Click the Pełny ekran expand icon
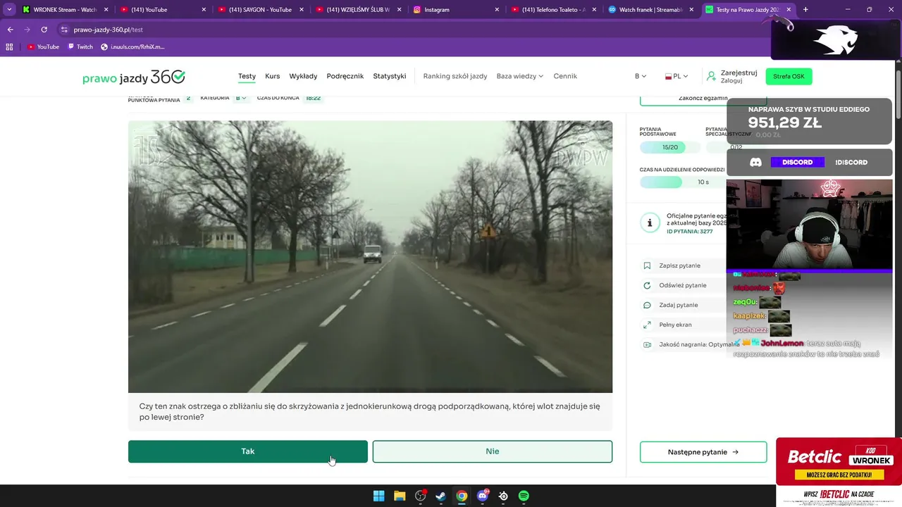 click(647, 325)
